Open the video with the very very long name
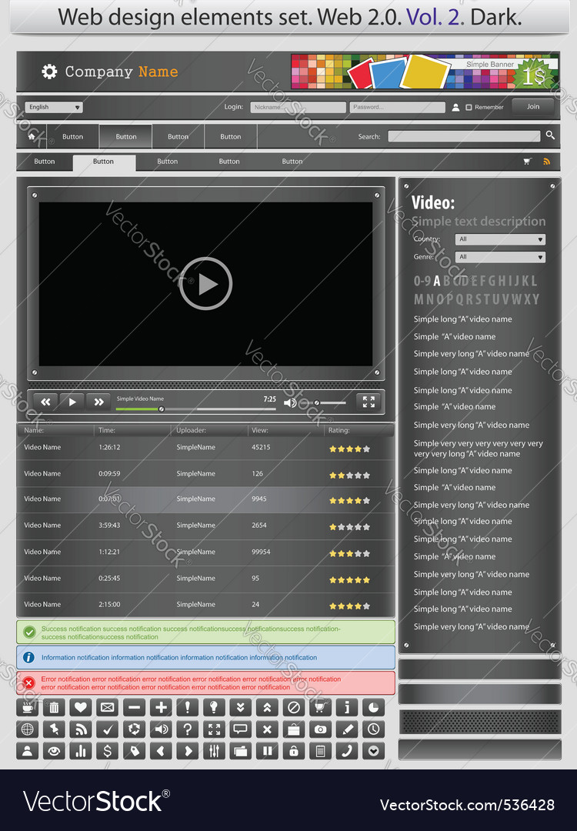577x831 pixels. (x=478, y=449)
